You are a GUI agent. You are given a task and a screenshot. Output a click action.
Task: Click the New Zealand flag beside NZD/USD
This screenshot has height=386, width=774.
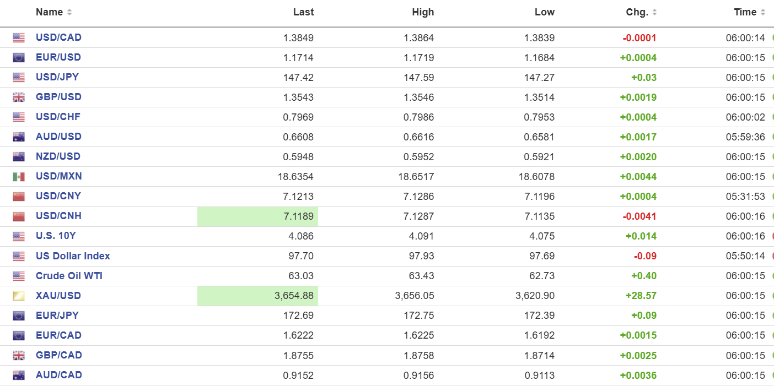[x=19, y=157]
